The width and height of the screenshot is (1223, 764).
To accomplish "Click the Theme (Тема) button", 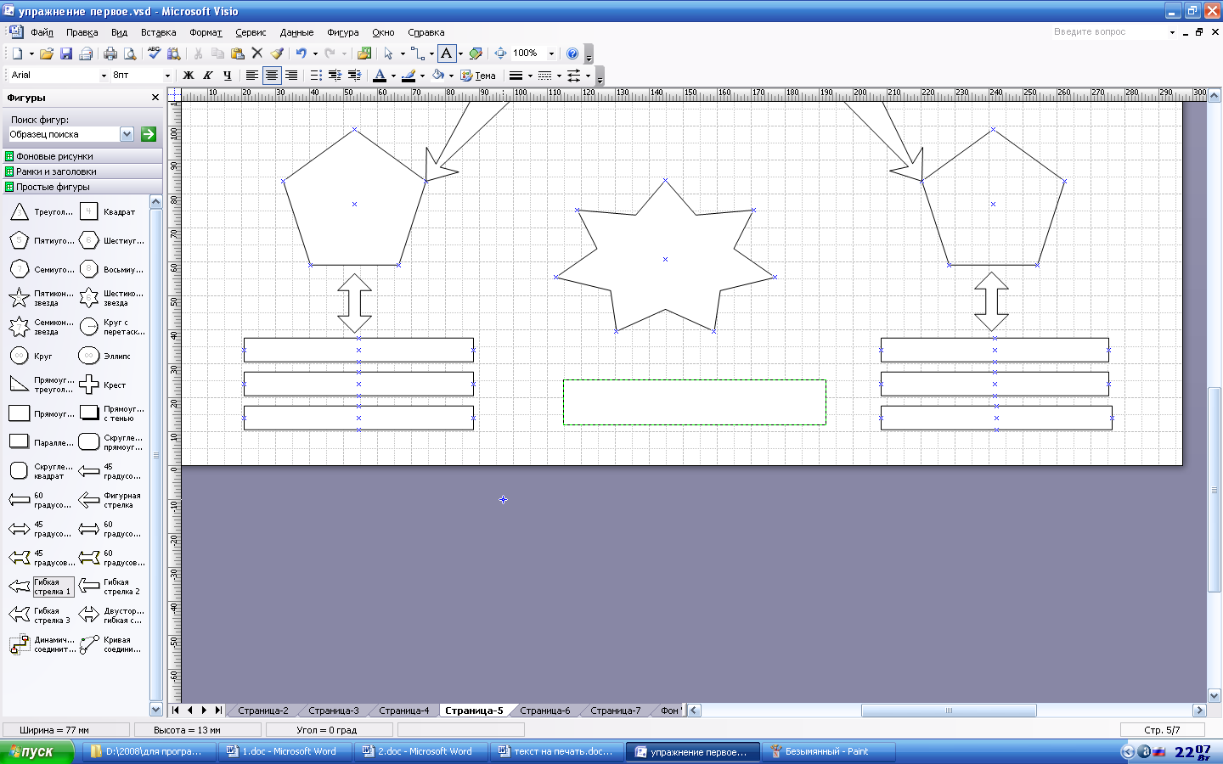I will [x=478, y=76].
